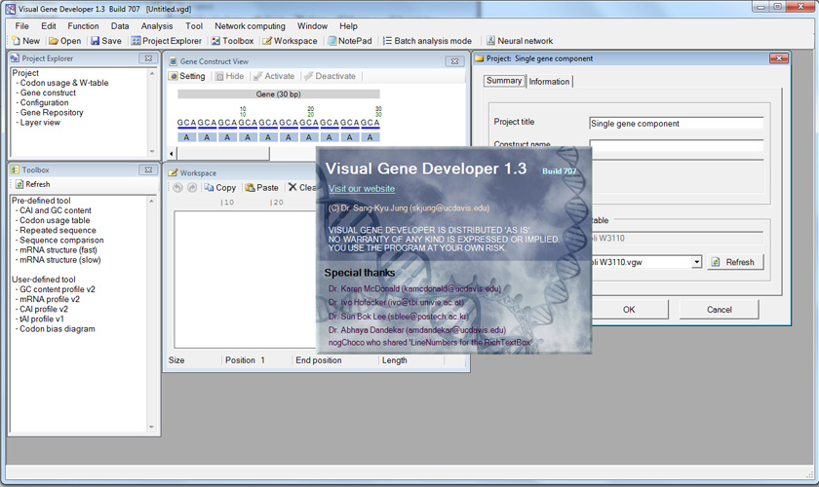Image resolution: width=819 pixels, height=487 pixels.
Task: Close the Project Explorer panel
Action: (148, 58)
